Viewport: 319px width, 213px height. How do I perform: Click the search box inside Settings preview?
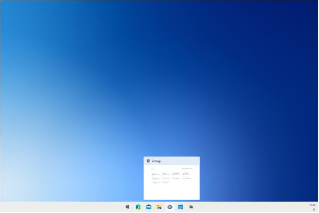point(188,169)
